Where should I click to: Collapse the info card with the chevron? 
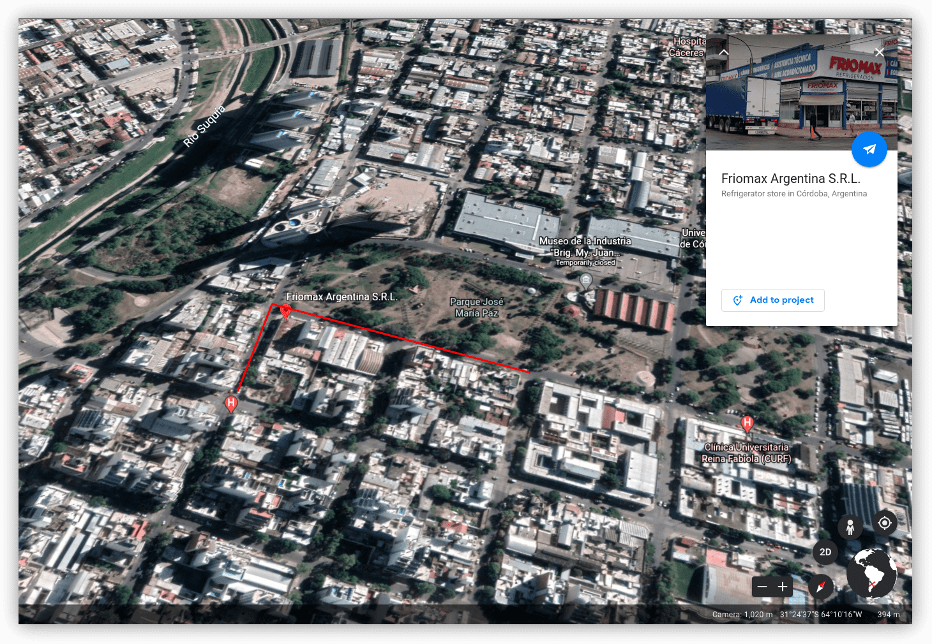point(724,52)
